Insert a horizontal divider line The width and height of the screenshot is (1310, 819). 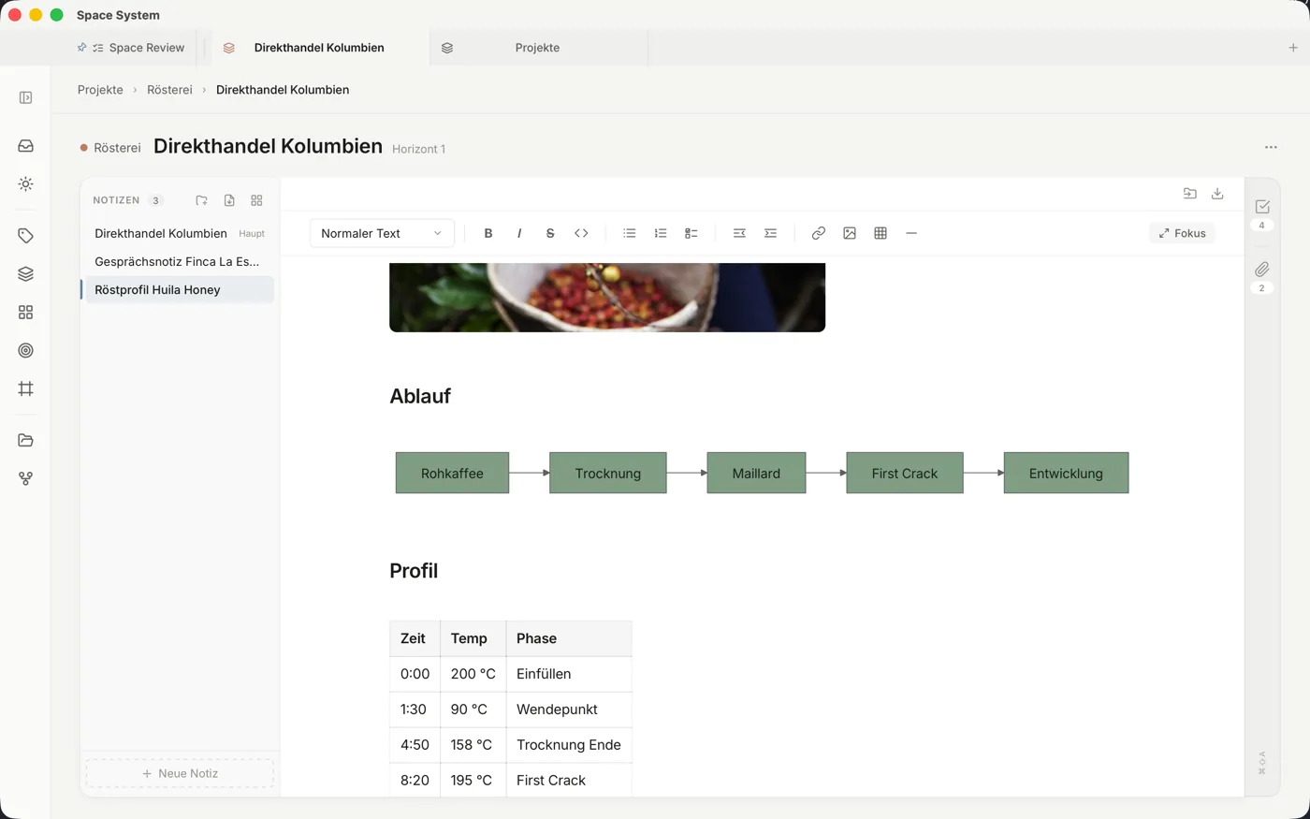point(911,233)
